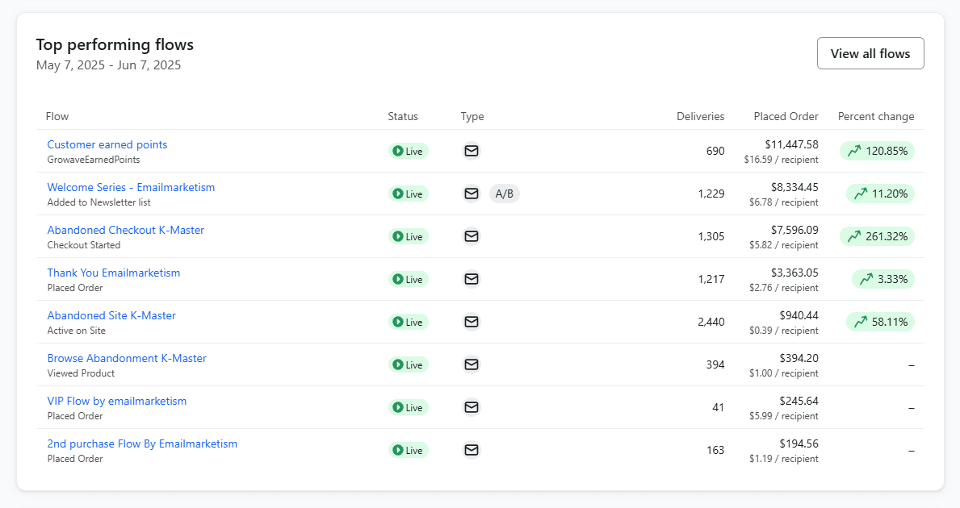Image resolution: width=960 pixels, height=508 pixels.
Task: Click the A/B badge on Welcome Series
Action: point(504,194)
